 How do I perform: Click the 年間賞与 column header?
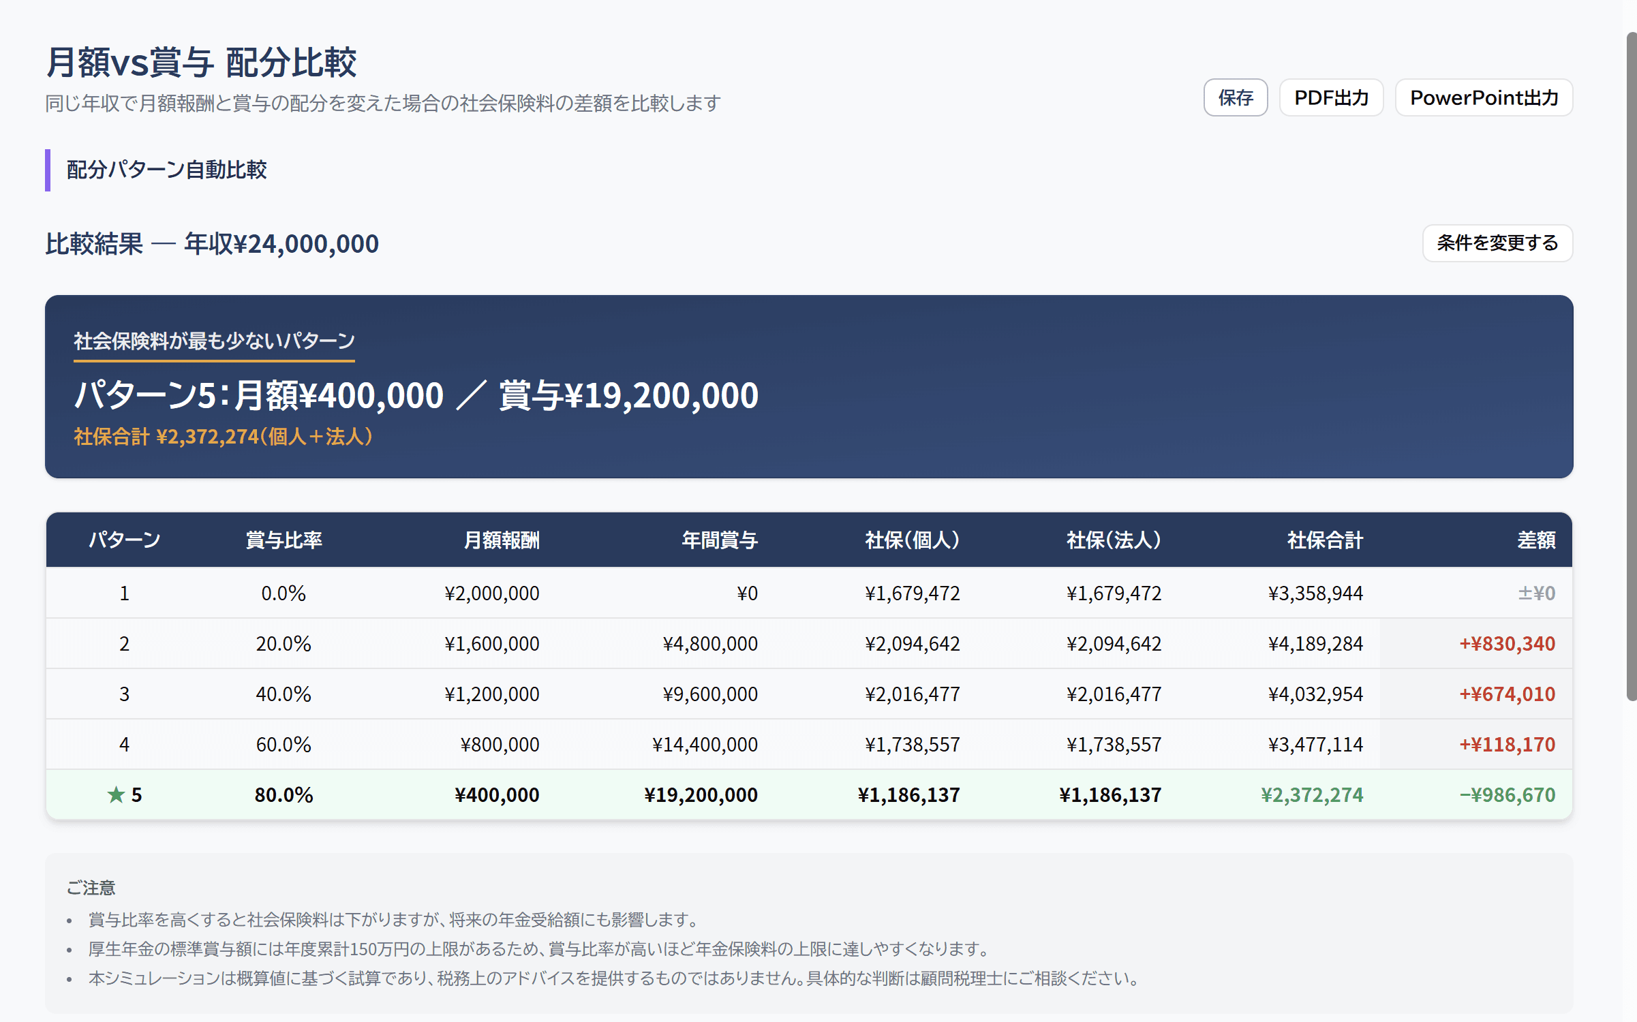pyautogui.click(x=720, y=540)
